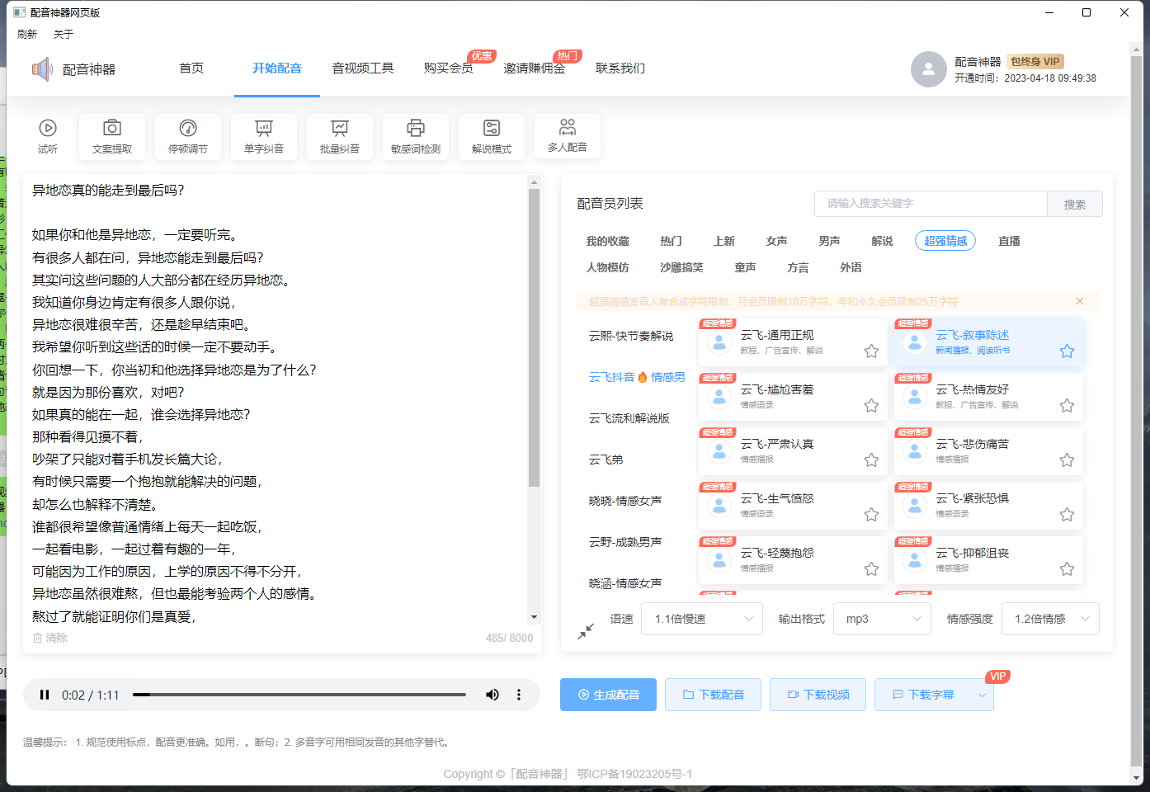Switch to the 音视频工具 tab
The image size is (1150, 792).
(362, 68)
